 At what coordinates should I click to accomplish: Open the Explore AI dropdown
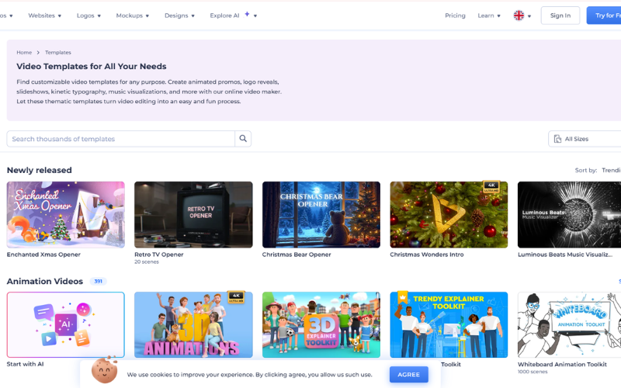tap(234, 16)
